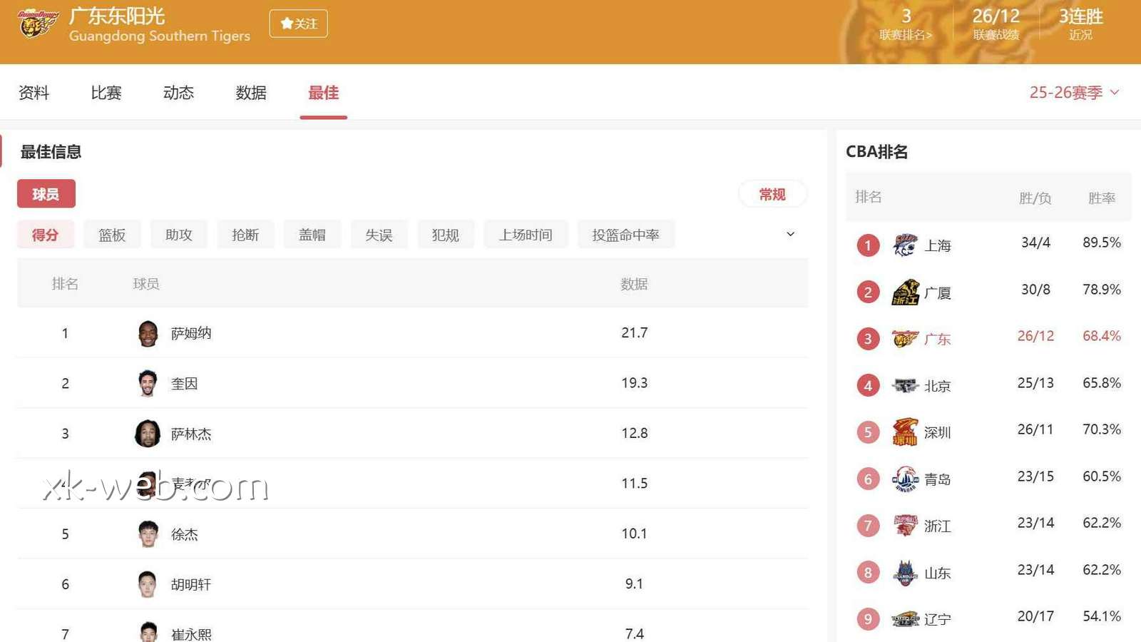The image size is (1141, 642).
Task: Select the 抢断 stat filter
Action: click(x=245, y=235)
